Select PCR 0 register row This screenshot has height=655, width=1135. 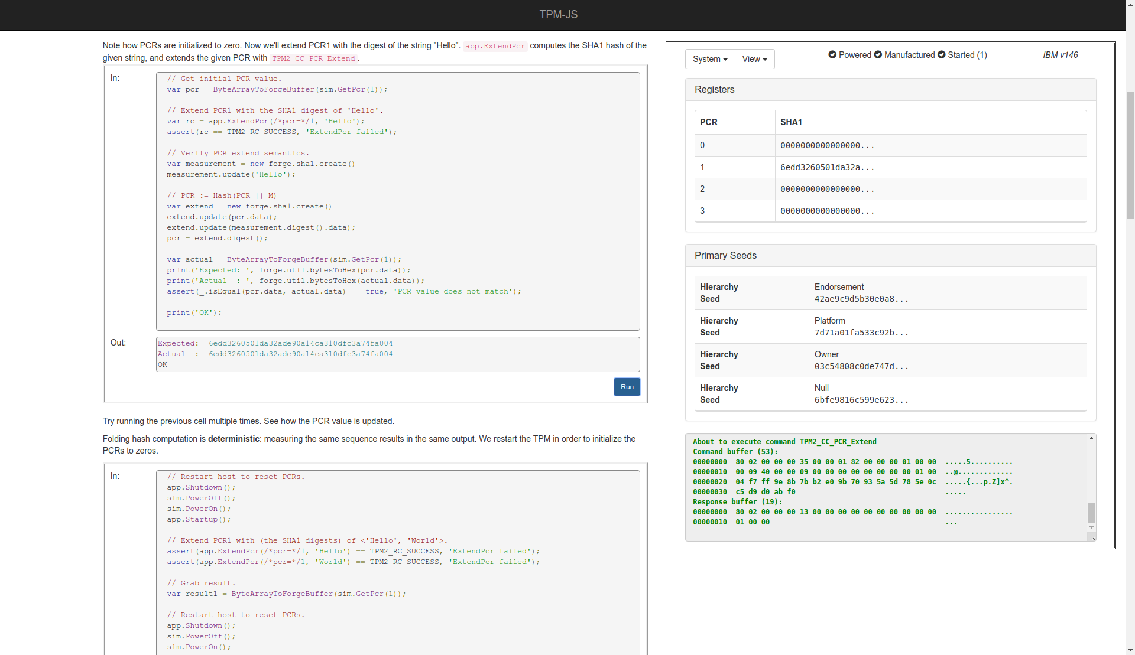890,145
